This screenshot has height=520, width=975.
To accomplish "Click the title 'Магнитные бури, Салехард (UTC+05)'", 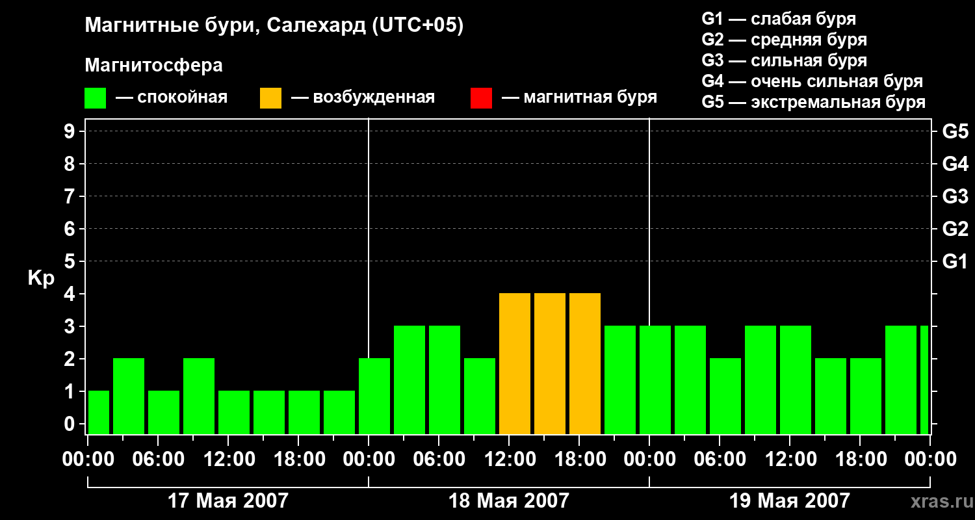I will pos(274,27).
